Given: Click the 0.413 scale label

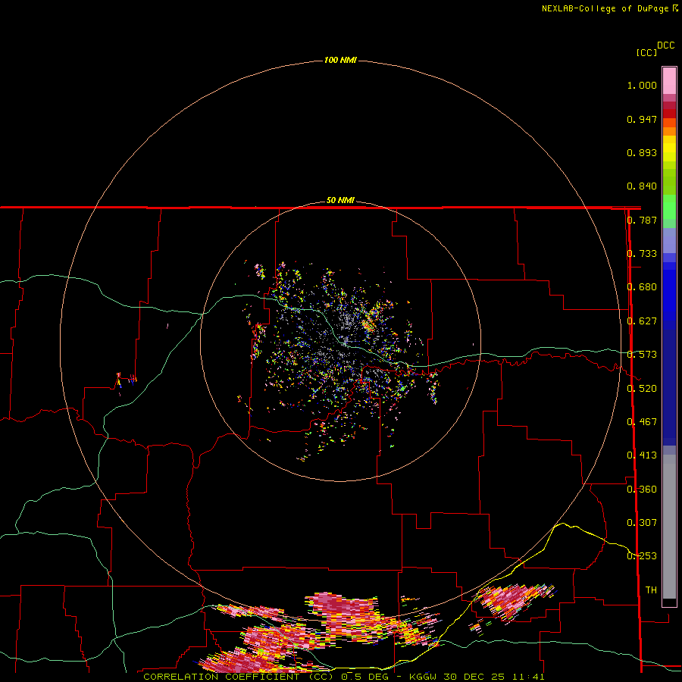Looking at the screenshot, I should (642, 455).
